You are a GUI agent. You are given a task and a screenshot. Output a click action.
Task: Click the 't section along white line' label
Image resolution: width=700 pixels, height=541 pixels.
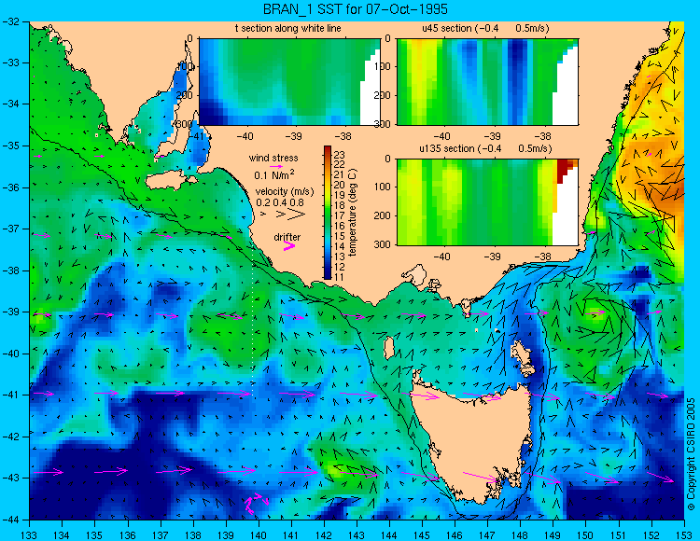288,29
